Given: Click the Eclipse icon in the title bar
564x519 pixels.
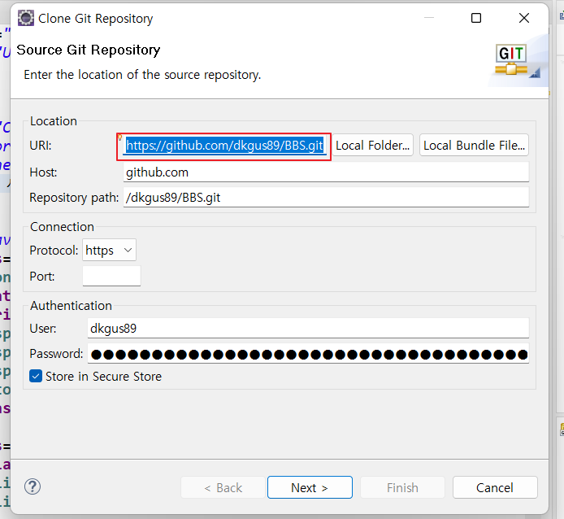Looking at the screenshot, I should pyautogui.click(x=26, y=18).
